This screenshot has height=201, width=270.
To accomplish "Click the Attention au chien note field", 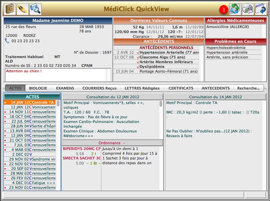I will point(58,75).
